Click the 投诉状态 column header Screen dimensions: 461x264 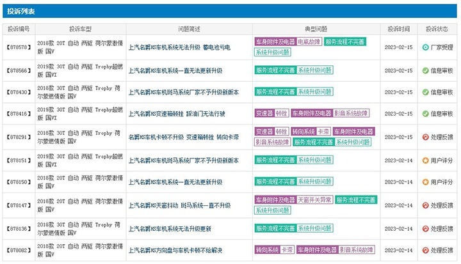[x=437, y=29]
